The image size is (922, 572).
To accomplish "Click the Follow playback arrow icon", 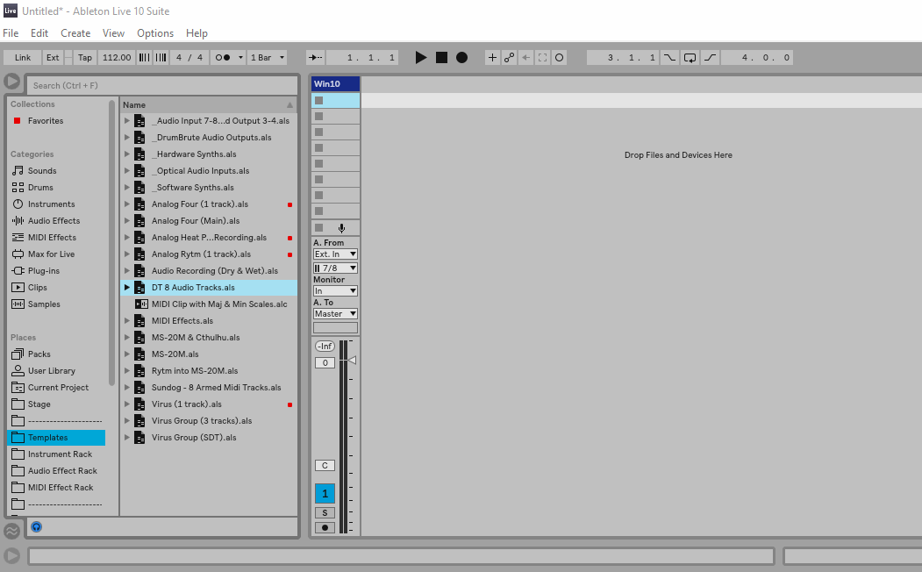I will (315, 58).
